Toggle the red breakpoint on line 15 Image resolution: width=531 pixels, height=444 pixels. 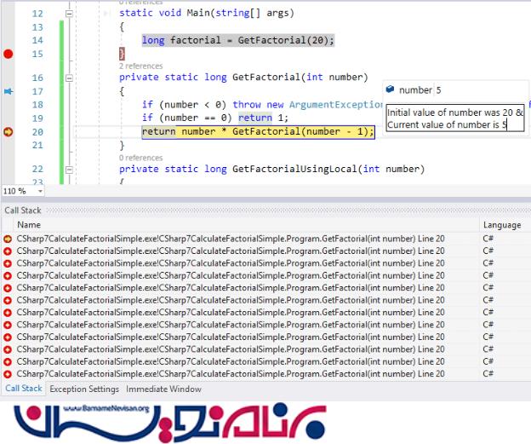tap(9, 54)
